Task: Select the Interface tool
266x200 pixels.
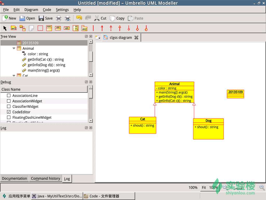Action: click(x=58, y=28)
